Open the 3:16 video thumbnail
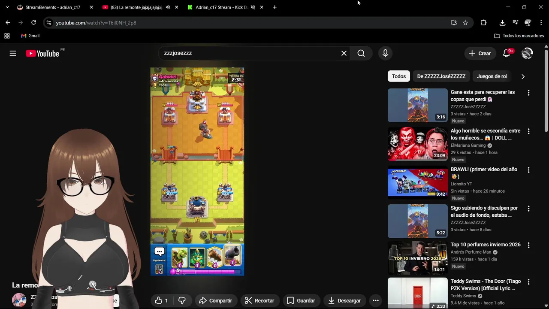The width and height of the screenshot is (549, 309). pos(417,105)
